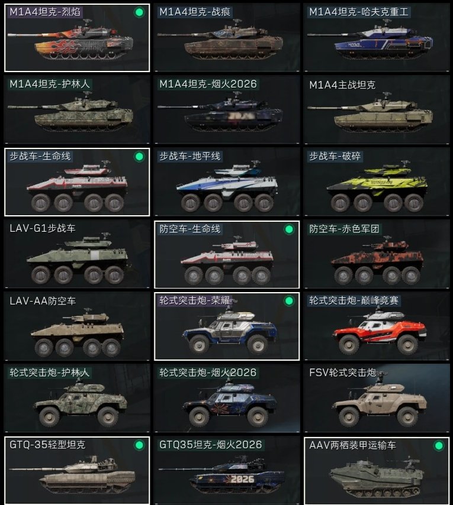Select the M1A4坦克-护林人 camo skin
Image resolution: width=453 pixels, height=505 pixels.
point(77,110)
